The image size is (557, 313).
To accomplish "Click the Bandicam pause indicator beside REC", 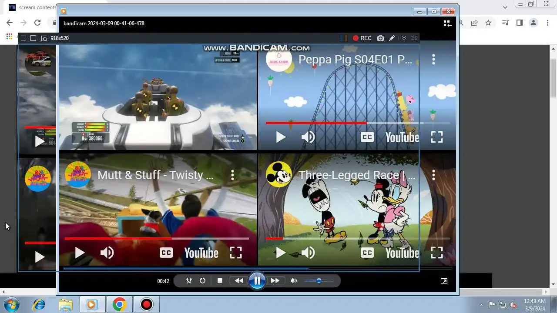I will click(x=344, y=38).
